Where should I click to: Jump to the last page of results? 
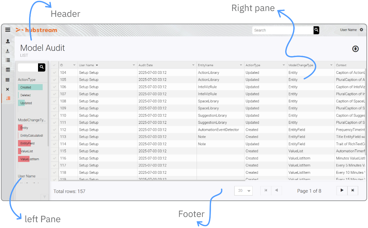point(353,190)
